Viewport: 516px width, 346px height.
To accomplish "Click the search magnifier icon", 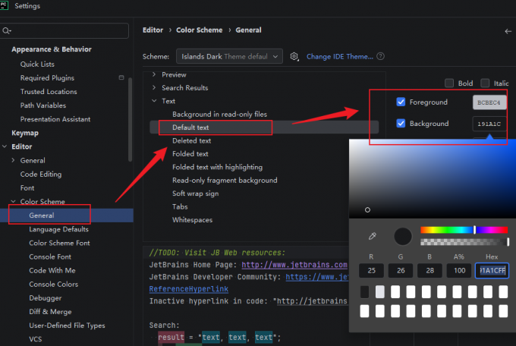I will pyautogui.click(x=6, y=30).
